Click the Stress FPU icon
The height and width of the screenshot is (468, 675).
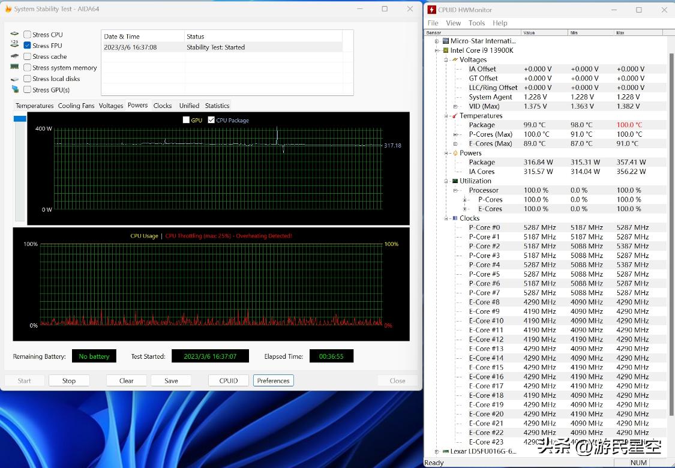pos(14,45)
